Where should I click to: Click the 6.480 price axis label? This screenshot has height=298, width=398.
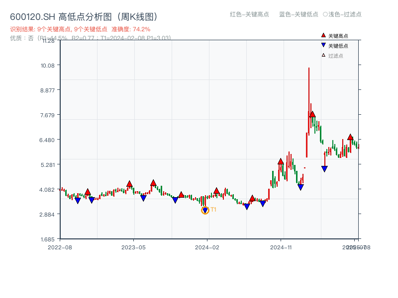(47, 140)
